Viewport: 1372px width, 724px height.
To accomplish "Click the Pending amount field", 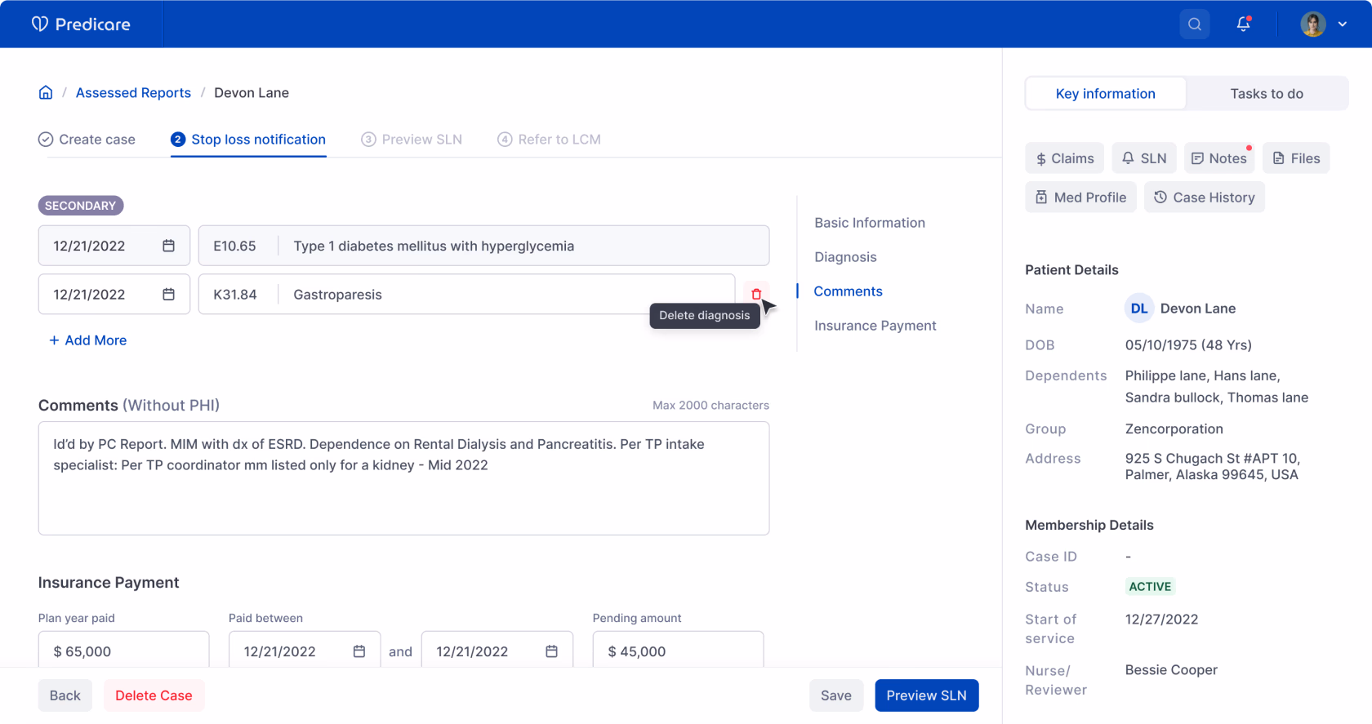I will (x=678, y=651).
